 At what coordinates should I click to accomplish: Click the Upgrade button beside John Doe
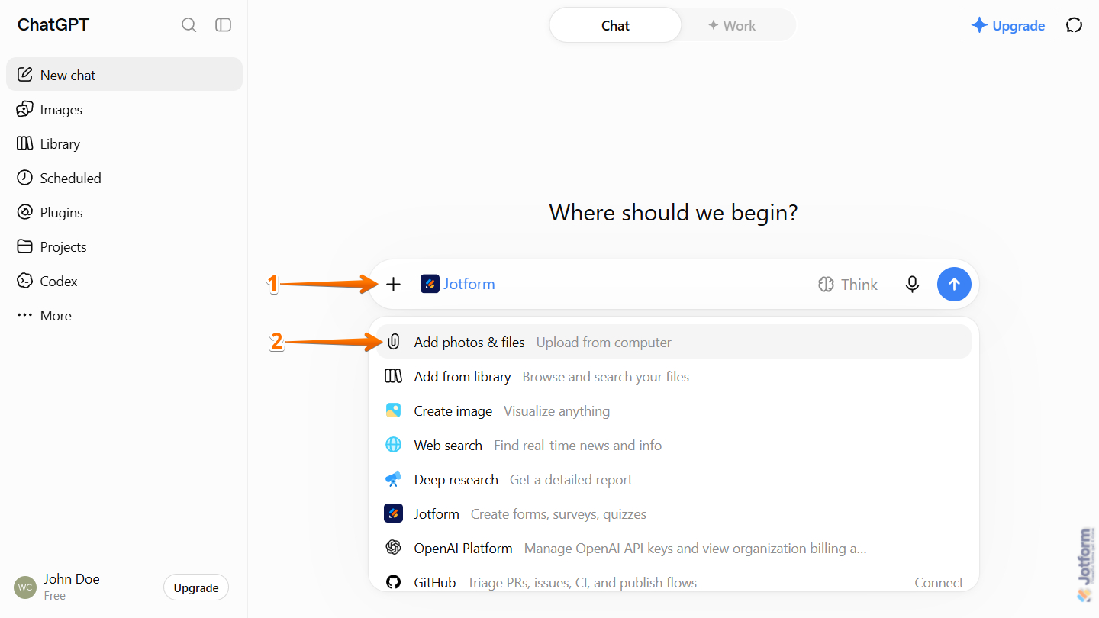click(196, 587)
